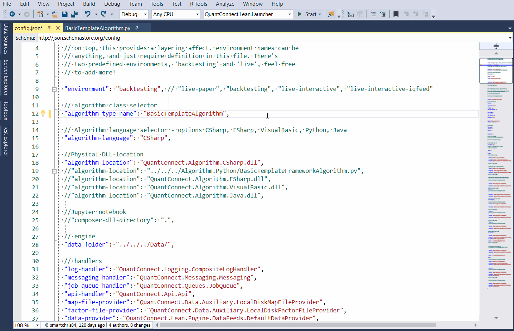Screen dimensions: 514x331
Task: Click the Next Bookmark icon
Action: [416, 14]
